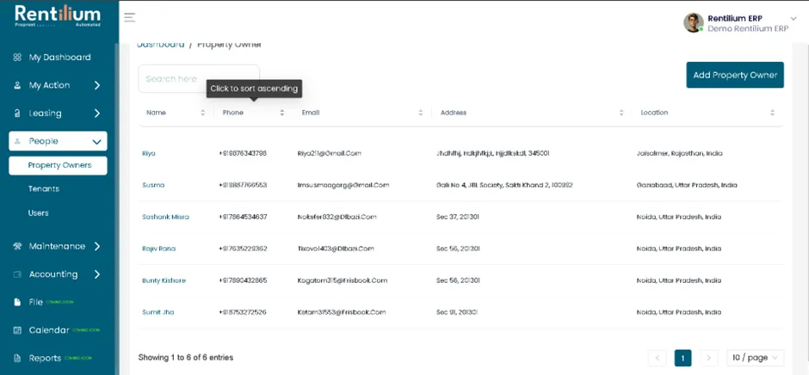
Task: Click Gali No 4, JBL Society address
Action: coord(504,185)
